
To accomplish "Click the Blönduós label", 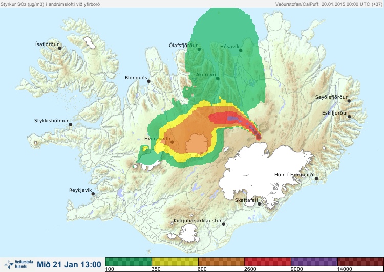I will click(136, 78).
